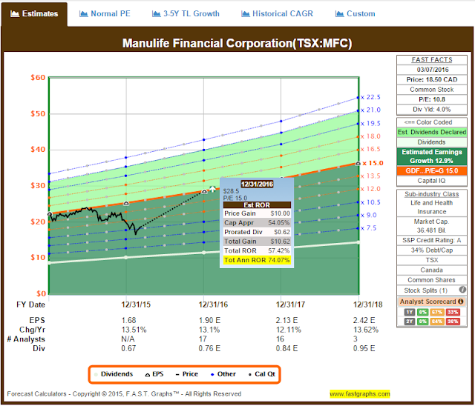Viewport: 475px width, 406px height.
Task: Click the 12.11% Chg/Yr value
Action: click(289, 330)
